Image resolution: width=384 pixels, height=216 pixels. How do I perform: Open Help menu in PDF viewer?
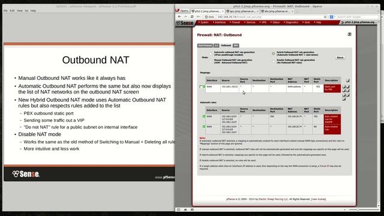(33, 11)
